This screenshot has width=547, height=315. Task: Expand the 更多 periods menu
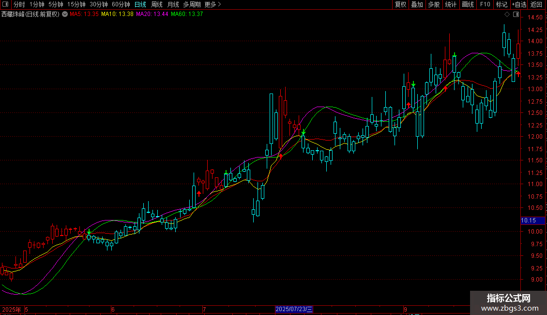[x=213, y=4]
